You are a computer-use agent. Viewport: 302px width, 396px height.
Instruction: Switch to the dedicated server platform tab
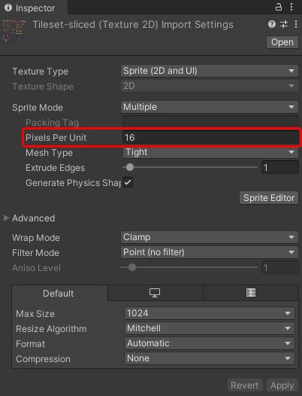coord(251,293)
